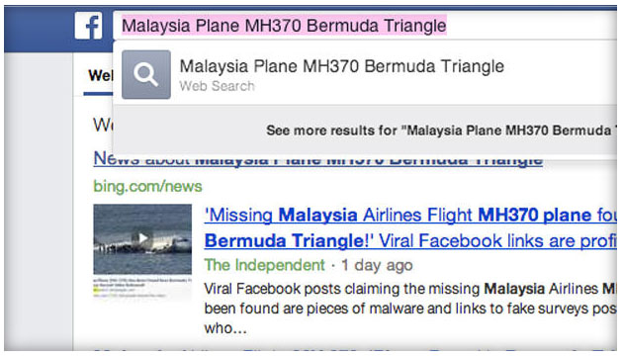Screen dimensions: 623x356
Task: Click the 'Web Search' label under the suggestion
Action: coord(217,86)
